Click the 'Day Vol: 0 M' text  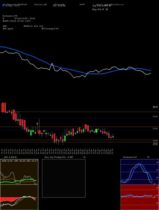[100, 10]
